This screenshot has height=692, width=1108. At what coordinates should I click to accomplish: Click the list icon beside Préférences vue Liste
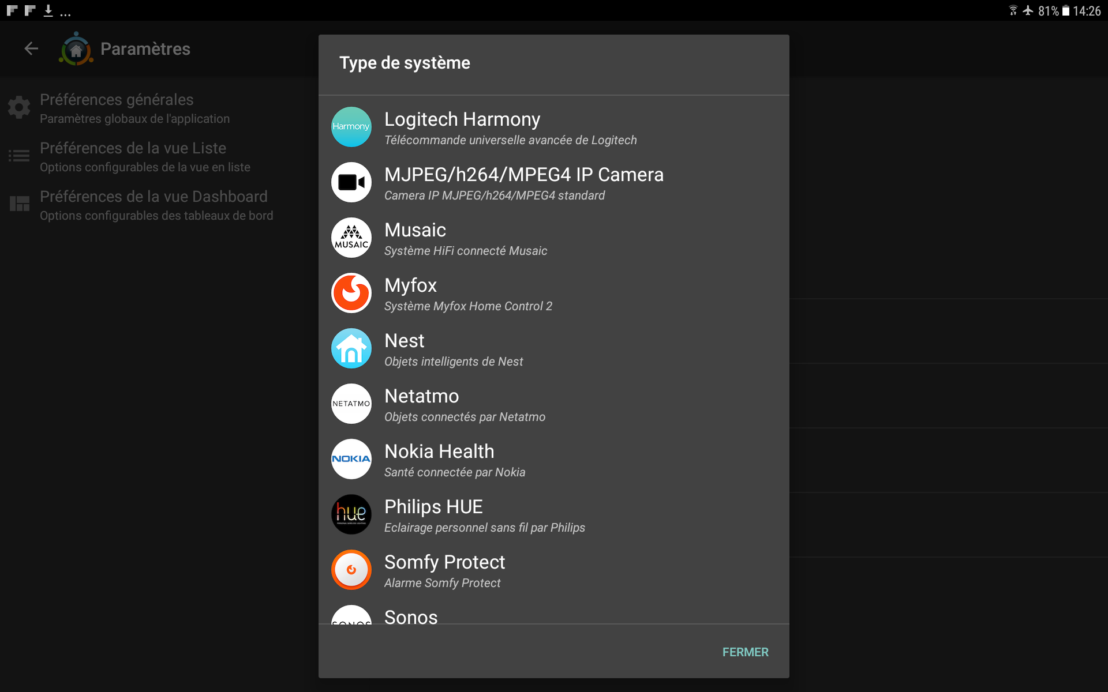[19, 155]
